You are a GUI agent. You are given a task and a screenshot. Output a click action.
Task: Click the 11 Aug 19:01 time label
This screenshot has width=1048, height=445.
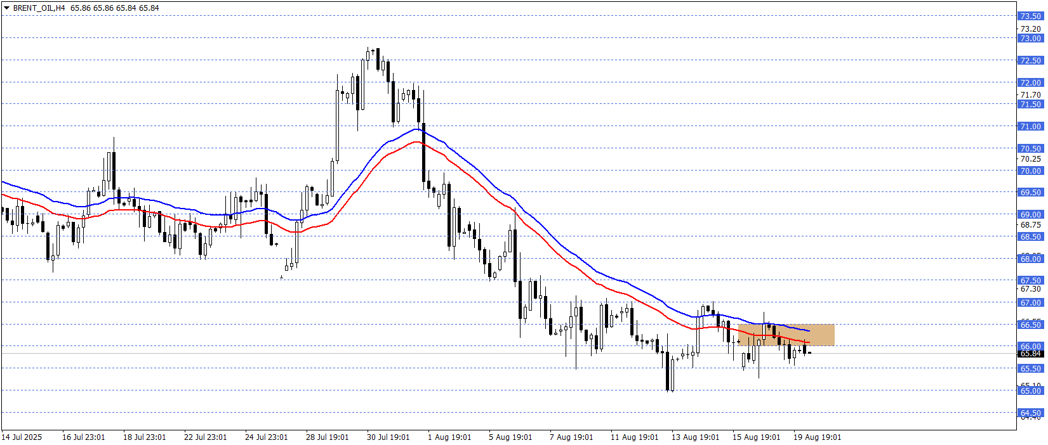[x=634, y=437]
